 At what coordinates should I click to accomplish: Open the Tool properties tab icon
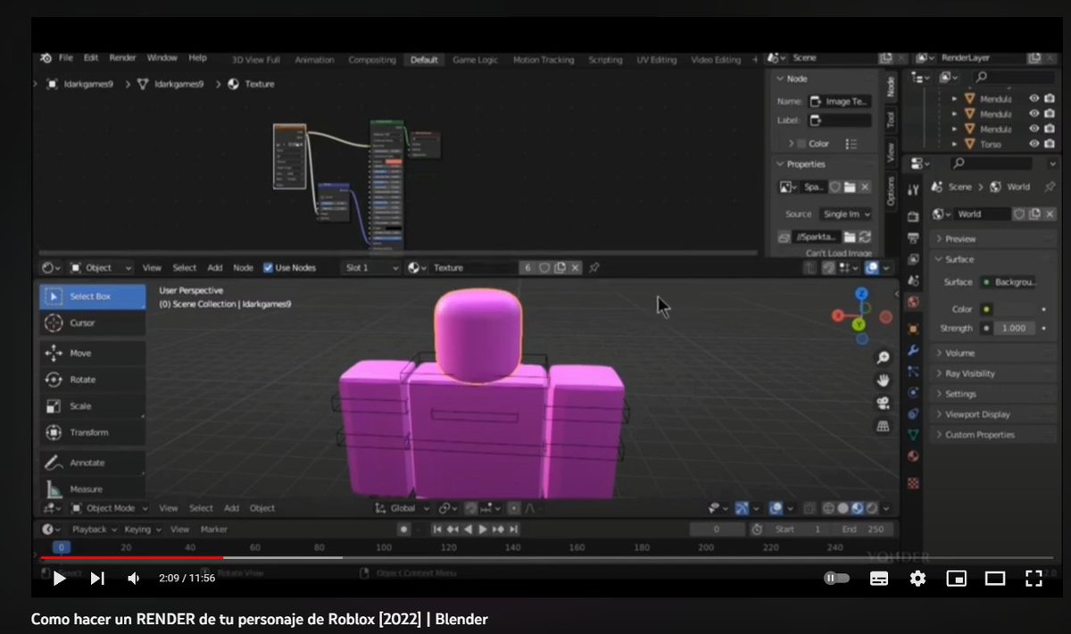point(913,189)
